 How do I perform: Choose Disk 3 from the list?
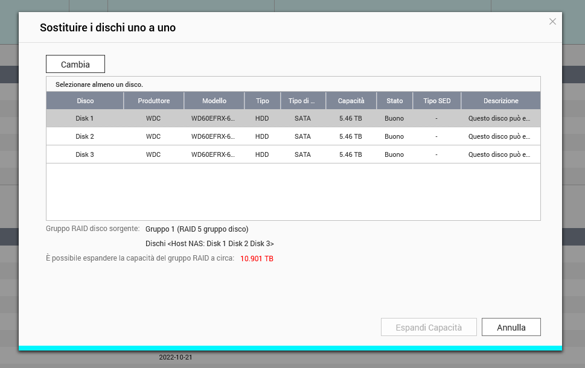click(x=85, y=155)
